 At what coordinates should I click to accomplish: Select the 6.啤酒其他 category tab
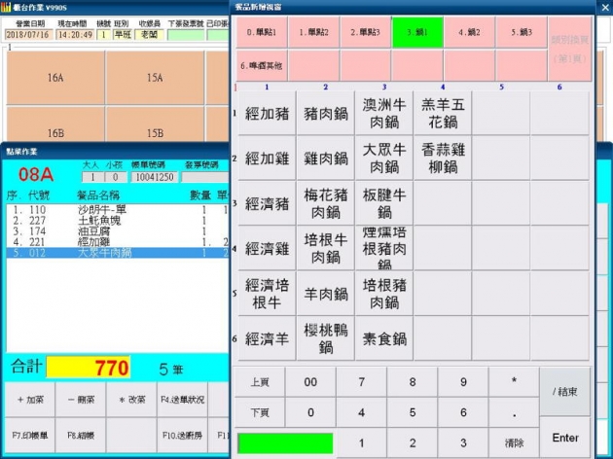(261, 65)
